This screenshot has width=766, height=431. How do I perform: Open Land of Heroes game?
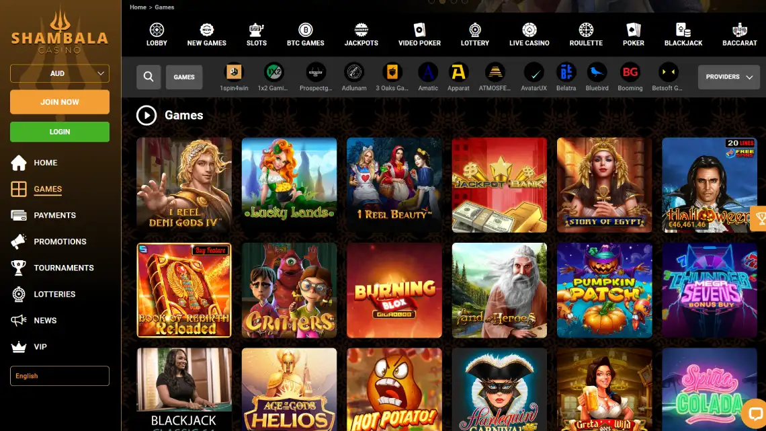(x=499, y=290)
